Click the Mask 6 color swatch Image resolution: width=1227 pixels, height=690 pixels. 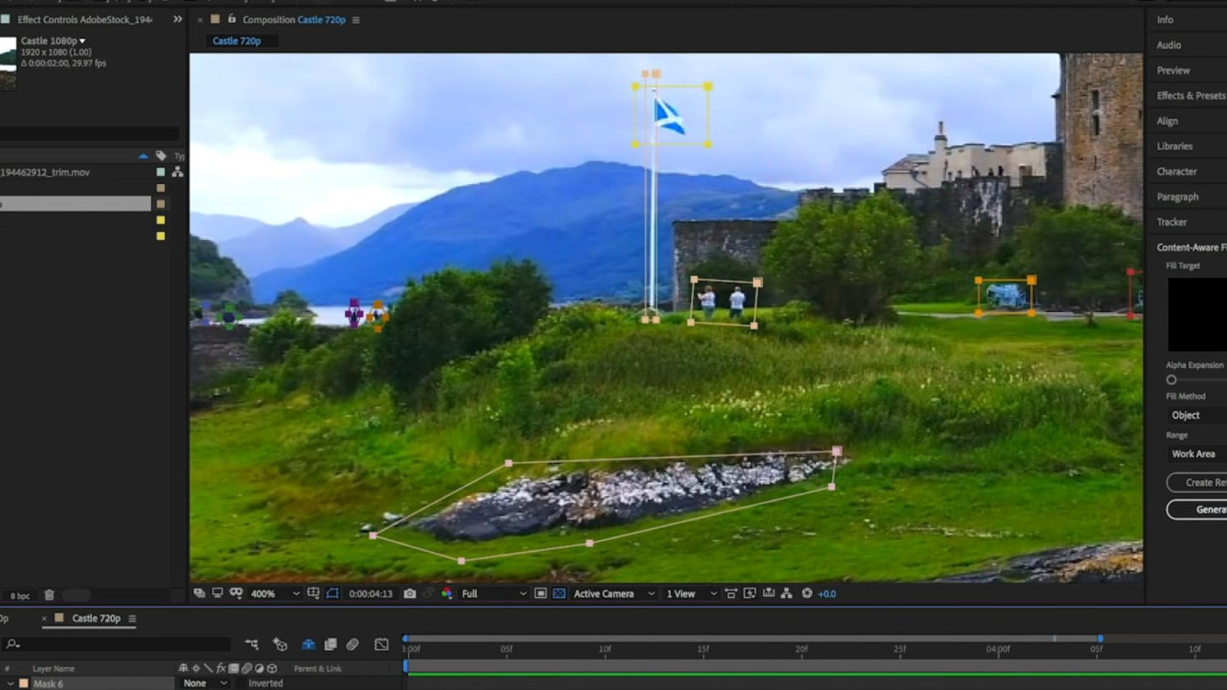click(24, 684)
